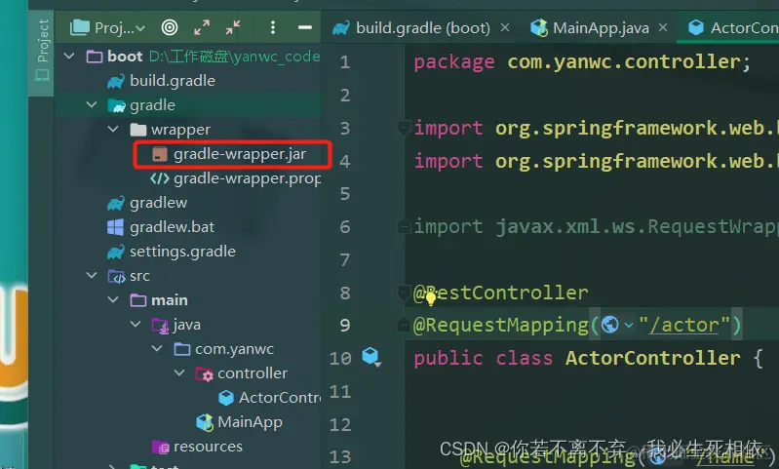Select the src folder

139,276
